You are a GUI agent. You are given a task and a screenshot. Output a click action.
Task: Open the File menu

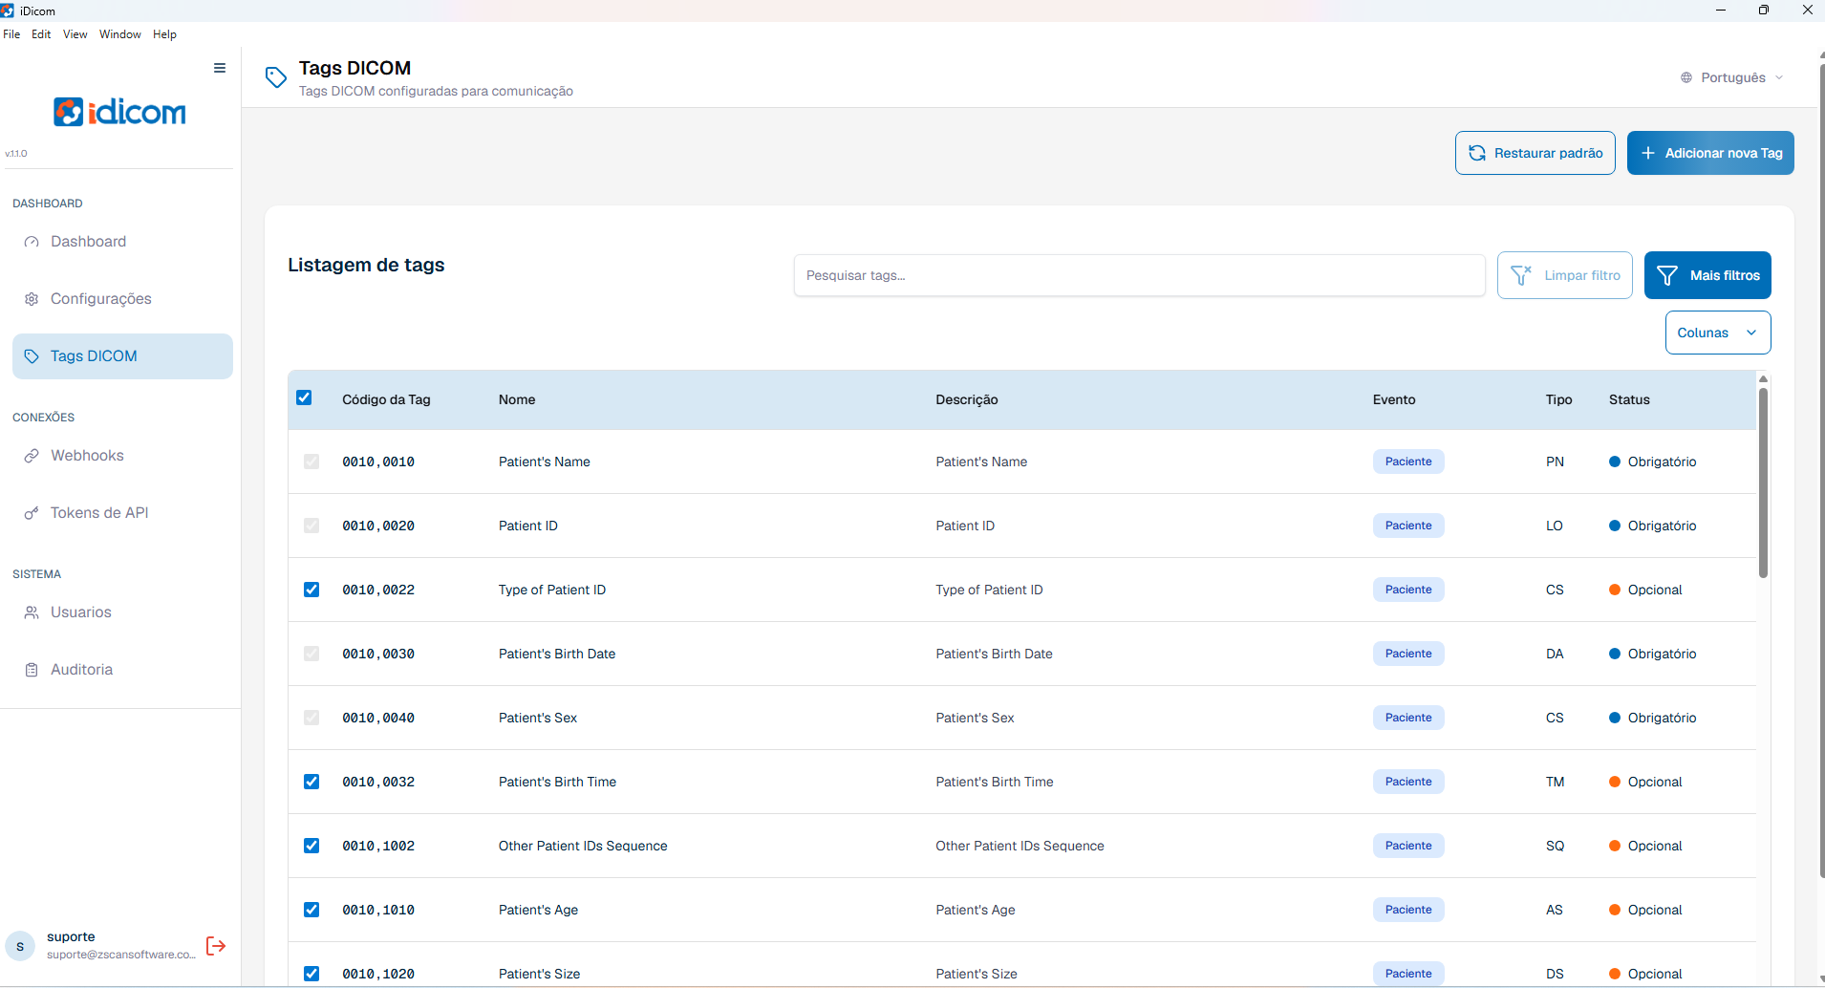click(x=11, y=34)
